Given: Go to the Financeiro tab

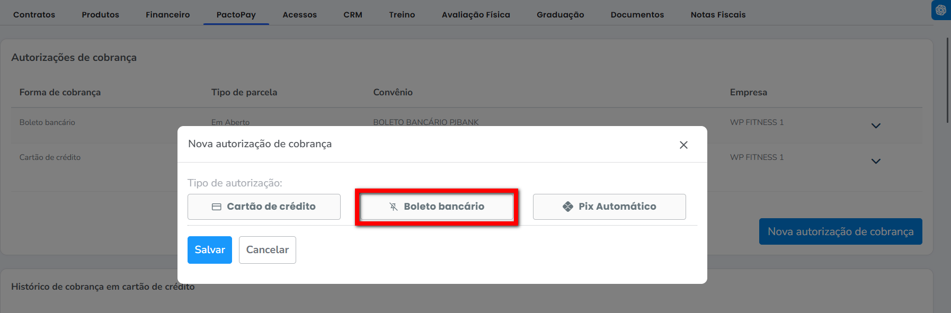Looking at the screenshot, I should pyautogui.click(x=167, y=15).
